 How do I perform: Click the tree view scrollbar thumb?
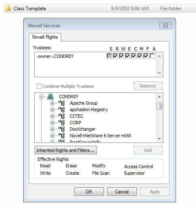[x=159, y=106]
